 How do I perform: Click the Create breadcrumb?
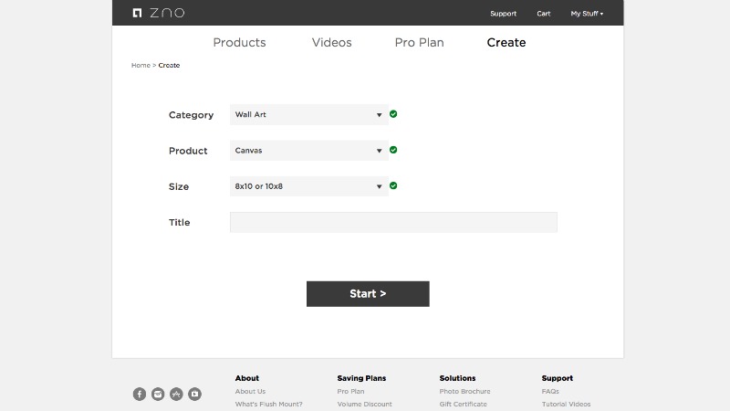(169, 65)
